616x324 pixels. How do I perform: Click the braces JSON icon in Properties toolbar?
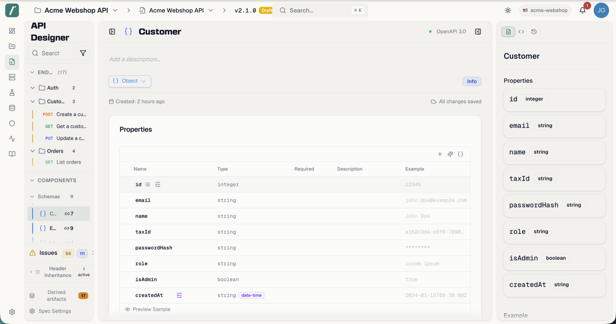[x=460, y=154]
